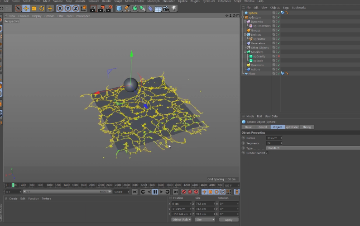Collapse the Modifiers group in tree
This screenshot has height=226, width=360.
[245, 52]
